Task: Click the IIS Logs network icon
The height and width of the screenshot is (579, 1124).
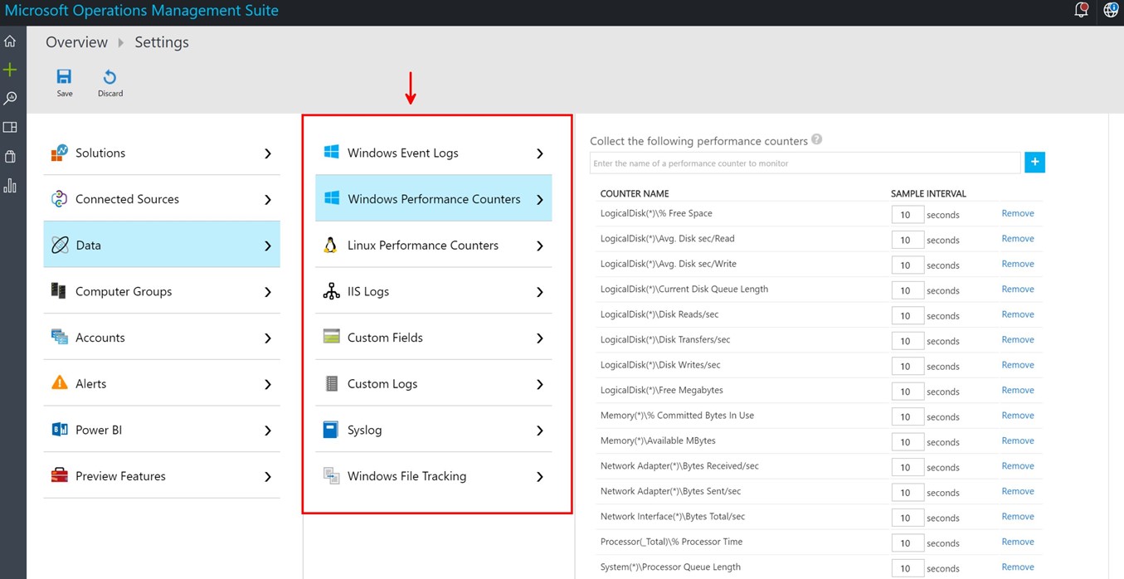Action: coord(331,291)
